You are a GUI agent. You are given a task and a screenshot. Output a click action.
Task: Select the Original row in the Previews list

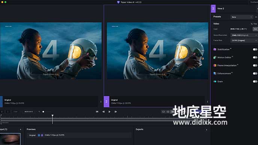point(79,135)
